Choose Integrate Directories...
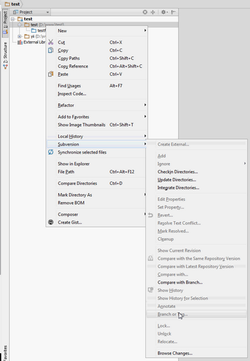The height and width of the screenshot is (361, 250). click(x=178, y=188)
